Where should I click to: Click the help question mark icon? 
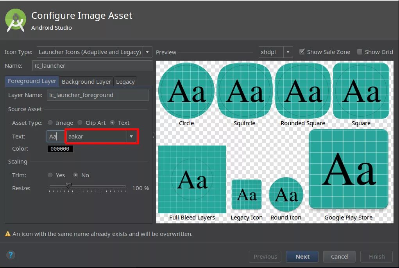(x=11, y=255)
